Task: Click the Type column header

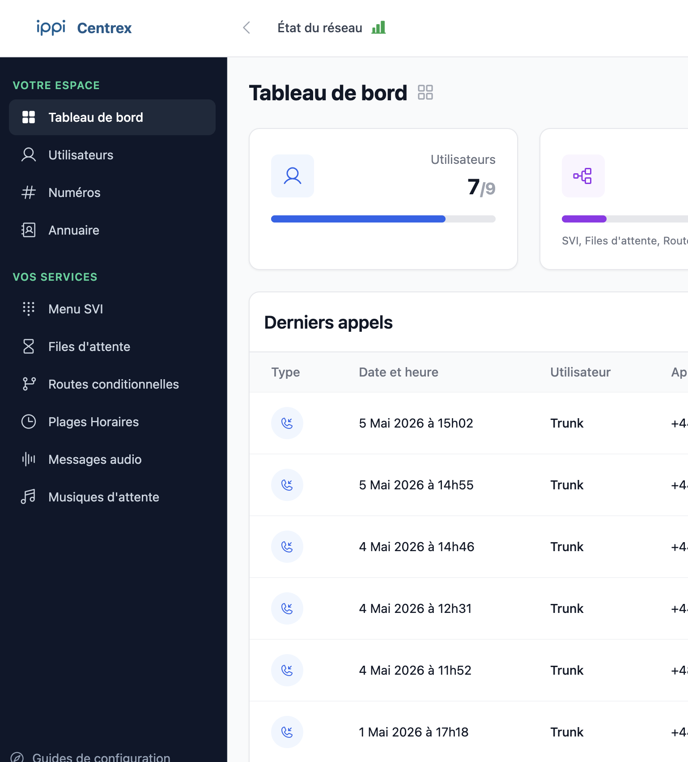Action: point(285,372)
